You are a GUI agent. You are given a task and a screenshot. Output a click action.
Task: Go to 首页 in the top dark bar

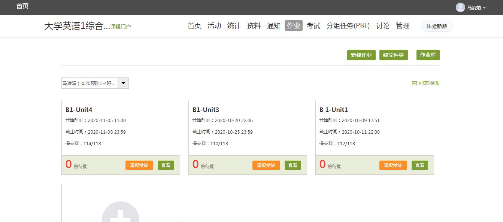(x=22, y=6)
